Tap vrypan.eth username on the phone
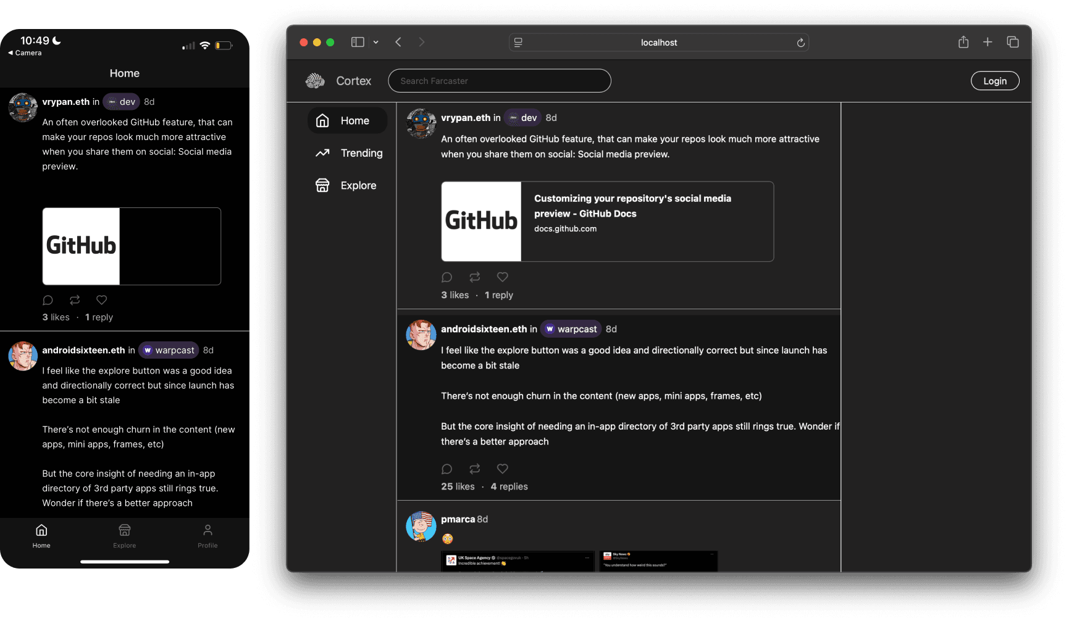Screen dimensions: 1069x621 pyautogui.click(x=66, y=102)
